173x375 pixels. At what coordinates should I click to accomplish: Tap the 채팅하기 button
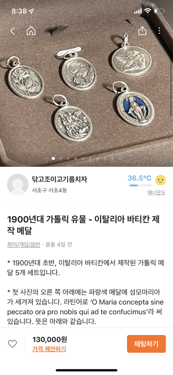tap(146, 344)
